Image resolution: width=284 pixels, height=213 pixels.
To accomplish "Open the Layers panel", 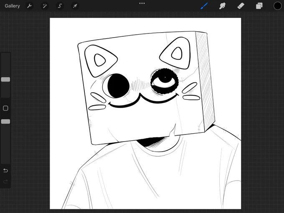I will 259,6.
